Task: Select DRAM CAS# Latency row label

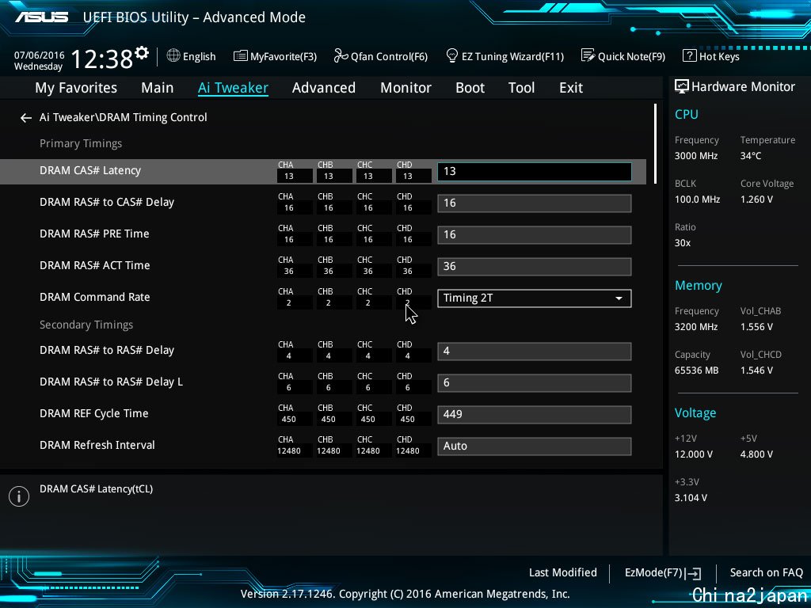Action: (x=90, y=171)
